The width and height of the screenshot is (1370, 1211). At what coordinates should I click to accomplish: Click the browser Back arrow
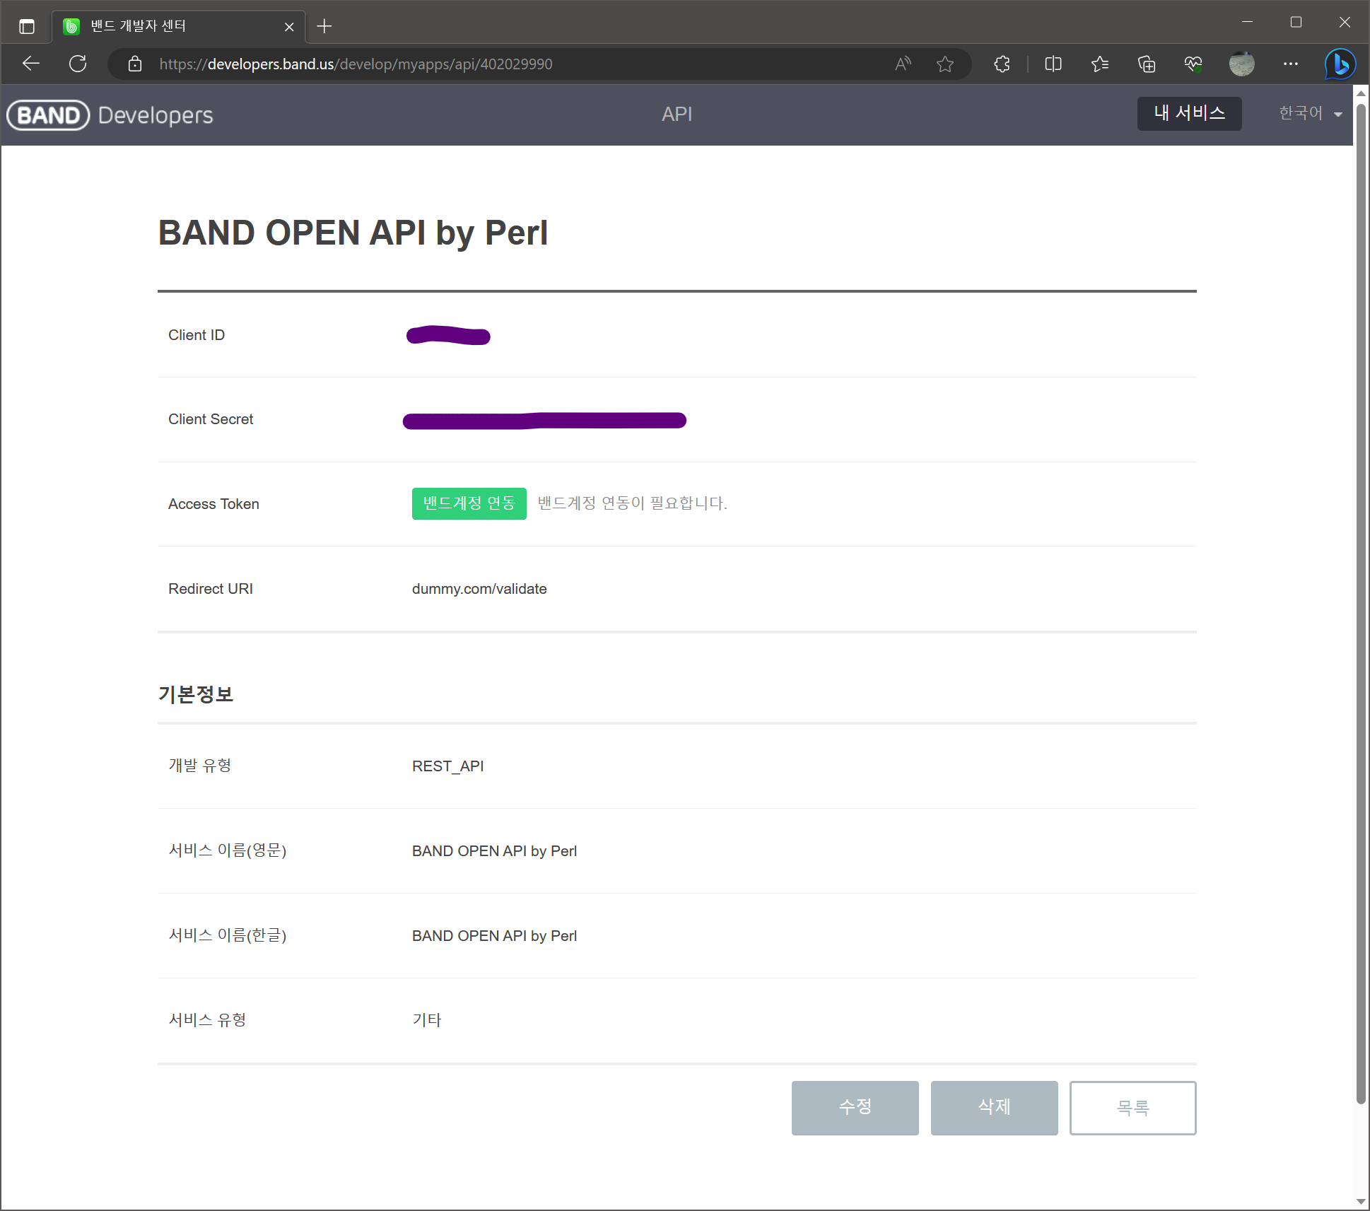[x=31, y=64]
